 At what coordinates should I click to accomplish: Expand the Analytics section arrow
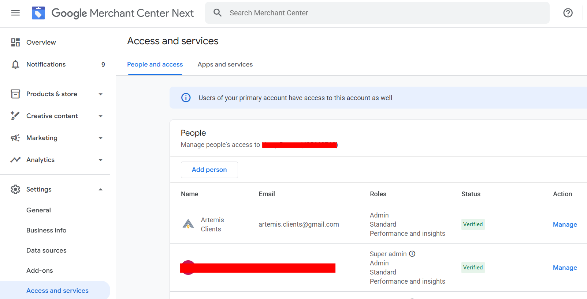coord(100,160)
